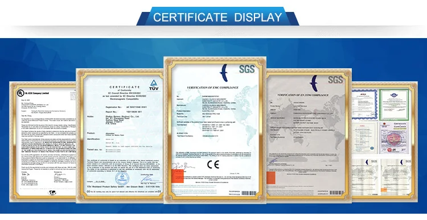Click the blue-bordered certificate in the collage
Screen dimensions: 427x220
364,106
